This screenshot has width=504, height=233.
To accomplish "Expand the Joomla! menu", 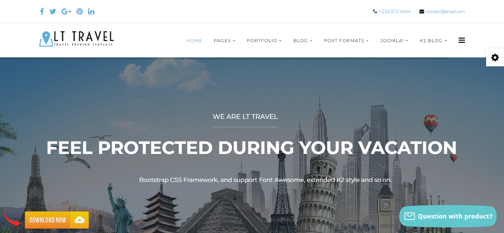I will tap(394, 40).
